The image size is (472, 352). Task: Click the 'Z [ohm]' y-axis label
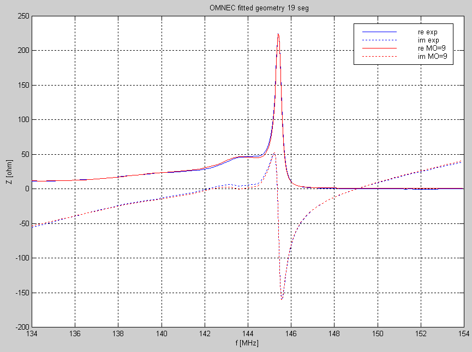click(10, 172)
